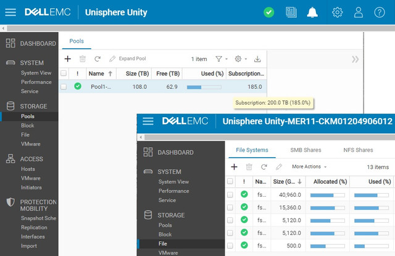The height and width of the screenshot is (256, 395).
Task: Select Pools in the Pools window sidebar
Action: [x=28, y=117]
